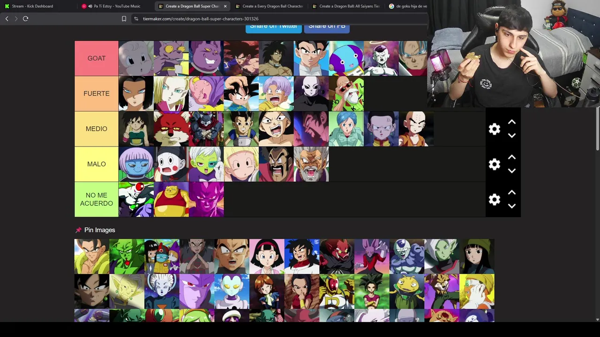Viewport: 600px width, 337px height.
Task: Close the Dragon Ball Super tab
Action: click(225, 6)
